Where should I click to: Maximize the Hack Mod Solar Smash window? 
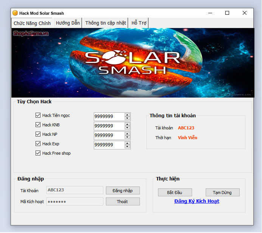[227, 13]
